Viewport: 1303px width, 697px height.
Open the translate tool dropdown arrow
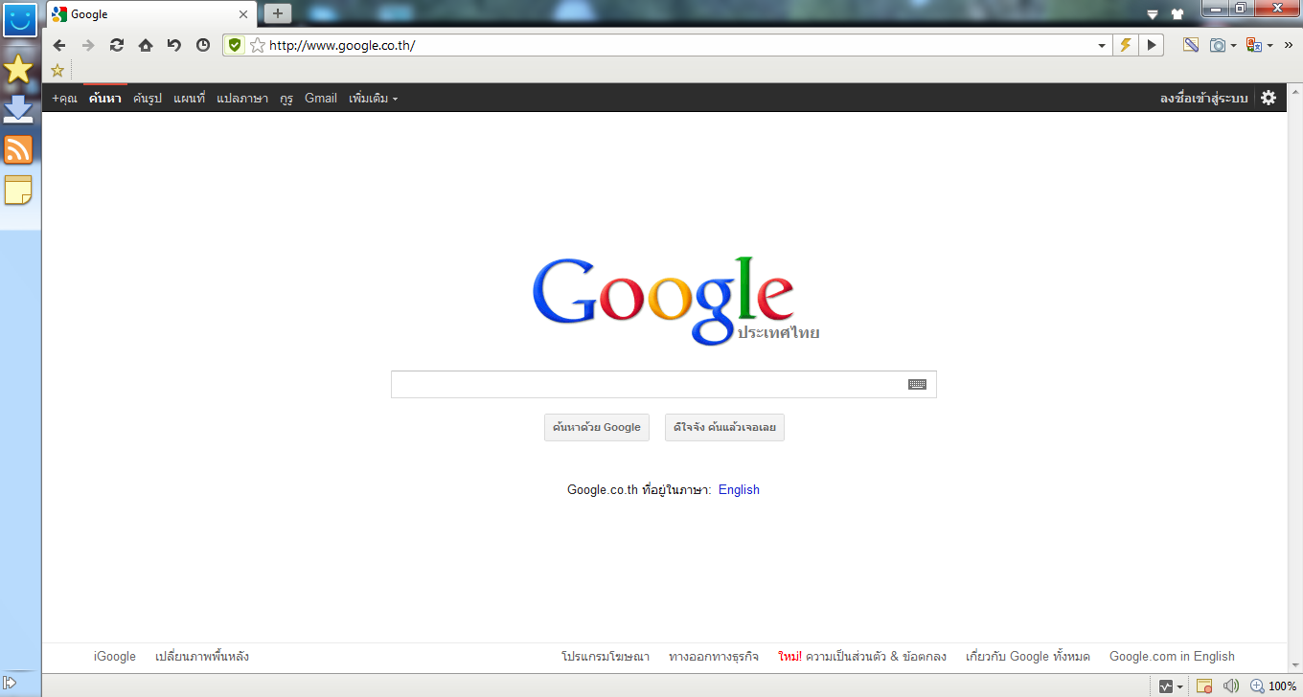pyautogui.click(x=1270, y=45)
